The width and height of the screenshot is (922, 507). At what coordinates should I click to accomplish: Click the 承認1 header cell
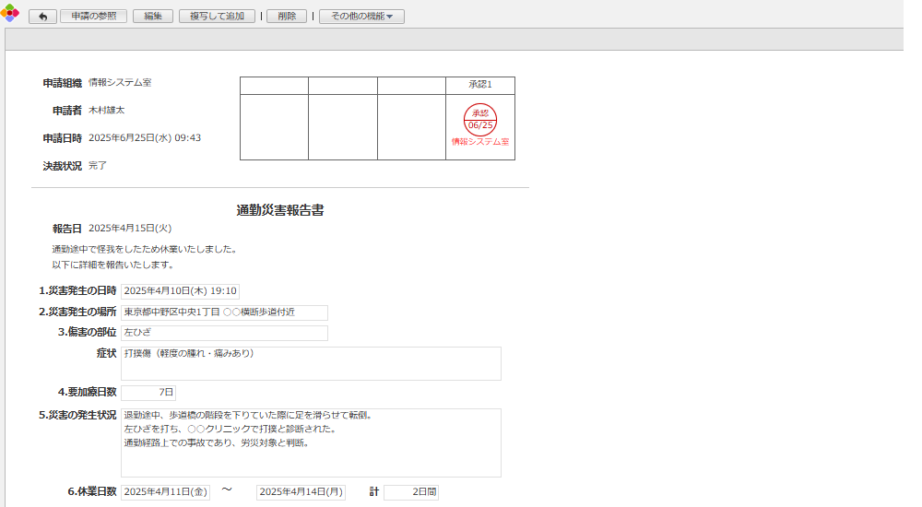480,85
